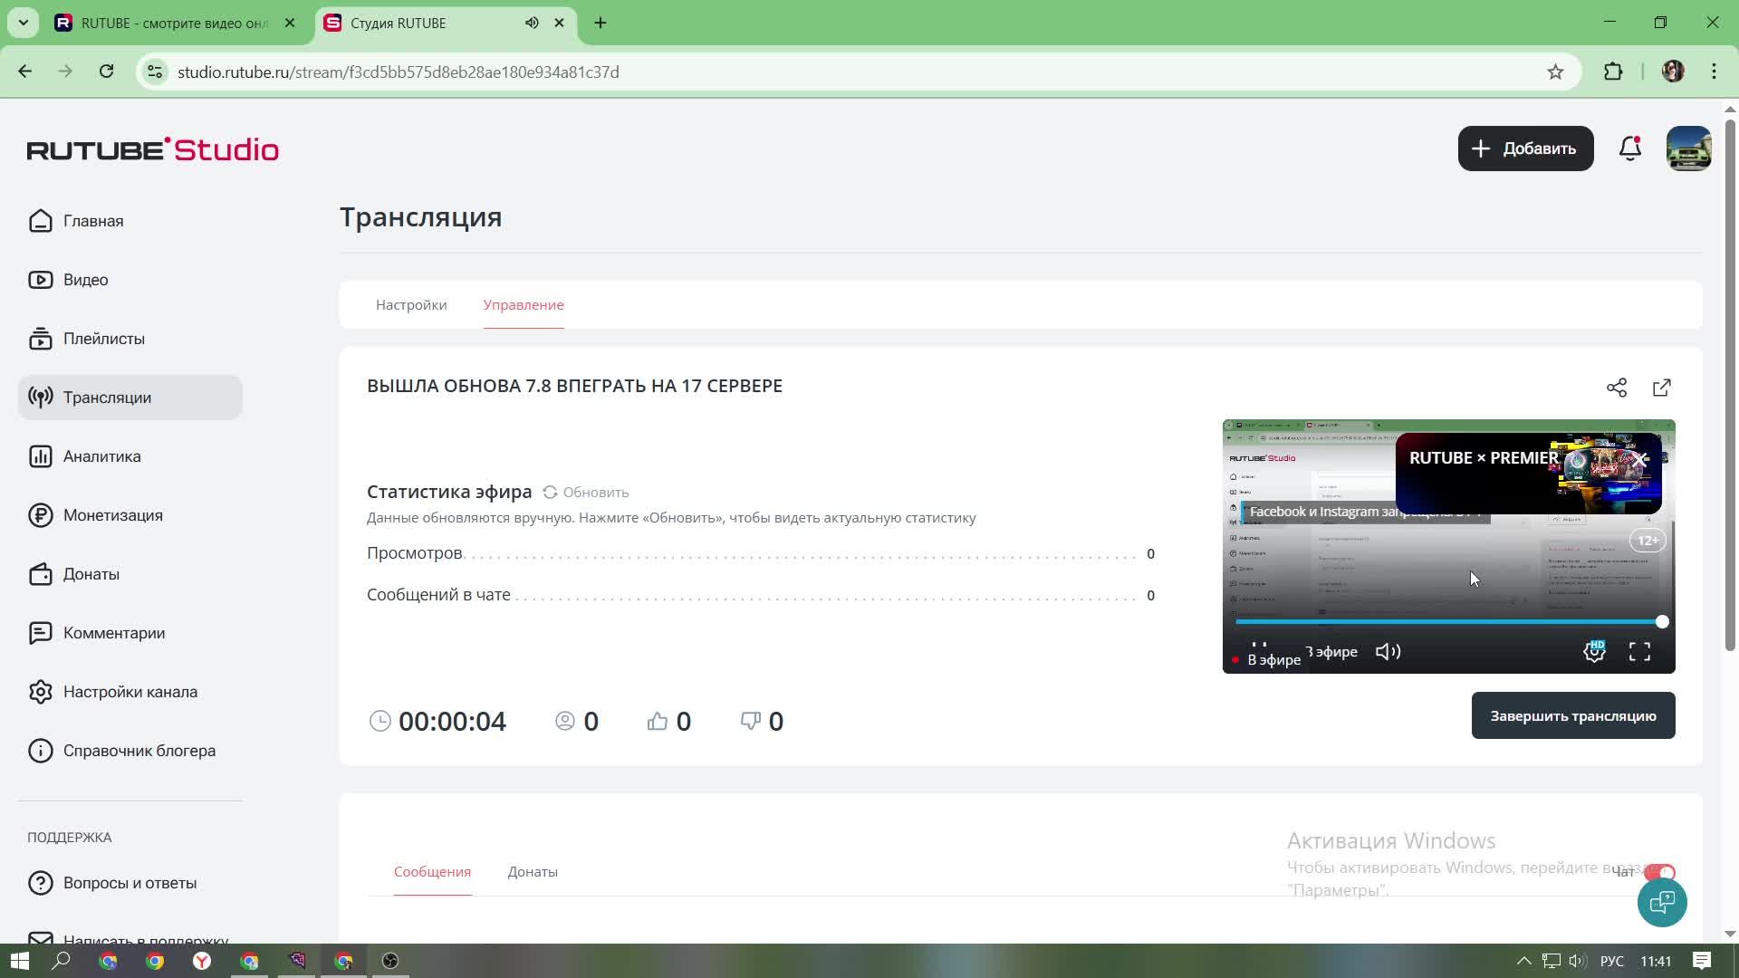Toggle fullscreen mode in the player
Image resolution: width=1739 pixels, height=978 pixels.
tap(1639, 651)
